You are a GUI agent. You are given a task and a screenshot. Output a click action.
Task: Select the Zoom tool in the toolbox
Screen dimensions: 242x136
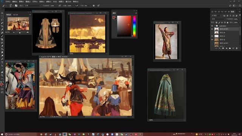[2, 76]
